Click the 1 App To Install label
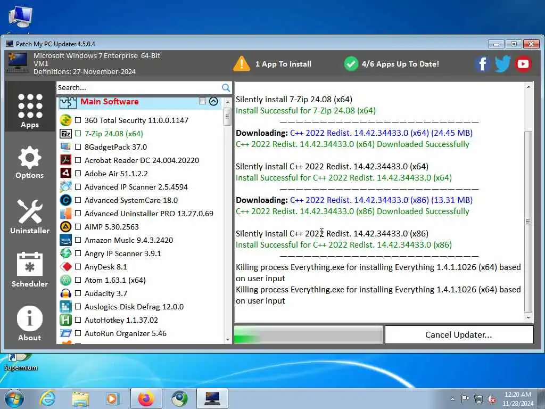The image size is (545, 409). coord(283,64)
